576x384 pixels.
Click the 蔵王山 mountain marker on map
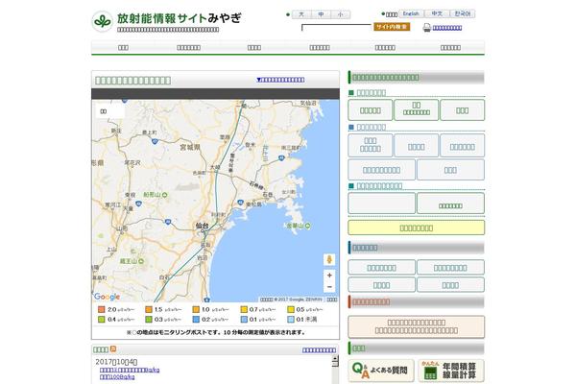(141, 261)
